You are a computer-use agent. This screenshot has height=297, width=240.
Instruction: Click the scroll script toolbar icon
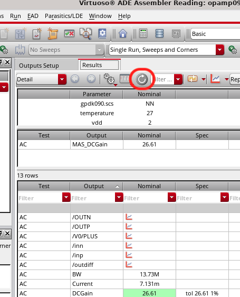click(52, 34)
